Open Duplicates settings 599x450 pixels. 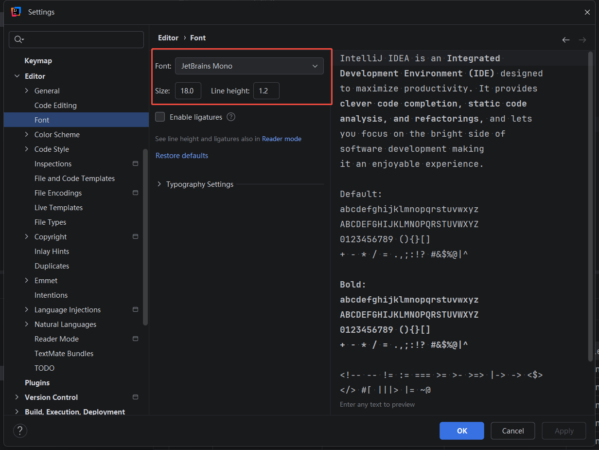pos(52,266)
